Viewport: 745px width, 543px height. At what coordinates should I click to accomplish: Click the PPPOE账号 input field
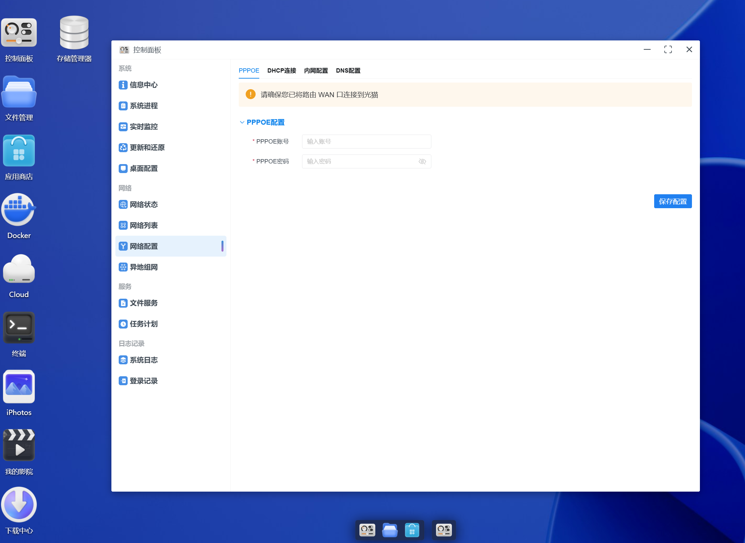[x=366, y=142]
